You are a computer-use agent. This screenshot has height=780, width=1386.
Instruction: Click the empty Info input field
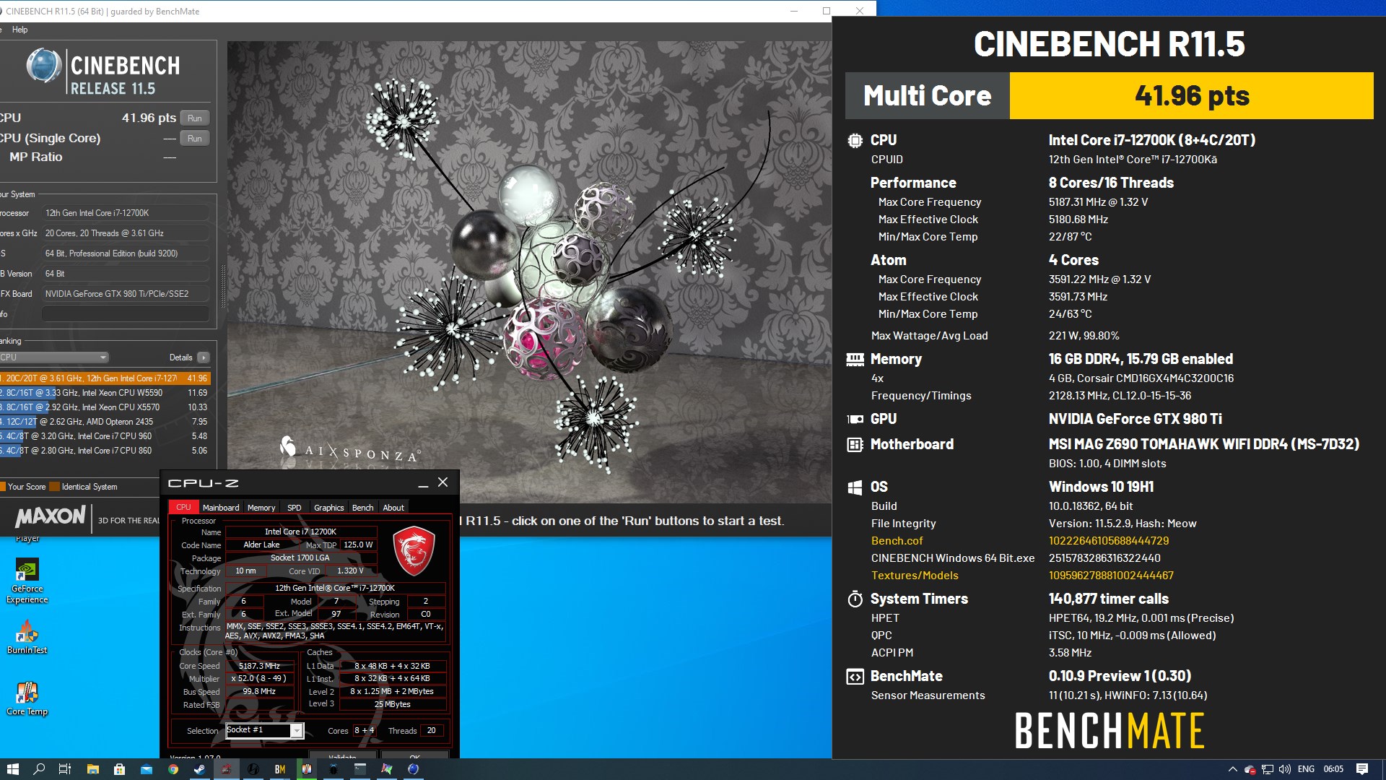[126, 313]
